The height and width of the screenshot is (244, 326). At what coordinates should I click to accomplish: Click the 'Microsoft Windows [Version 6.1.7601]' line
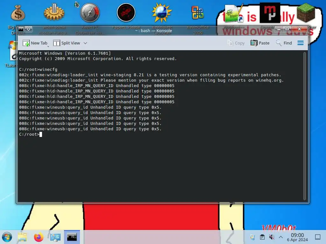(x=65, y=53)
